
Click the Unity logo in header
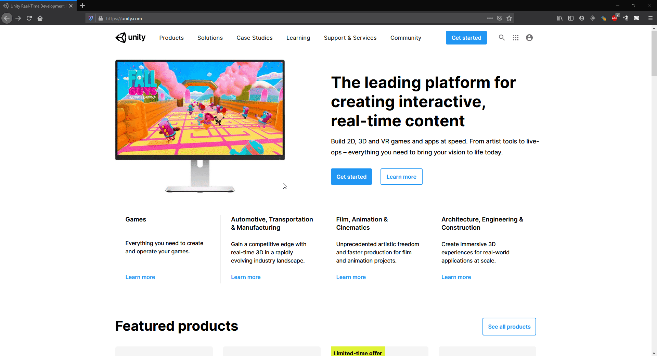click(x=130, y=38)
